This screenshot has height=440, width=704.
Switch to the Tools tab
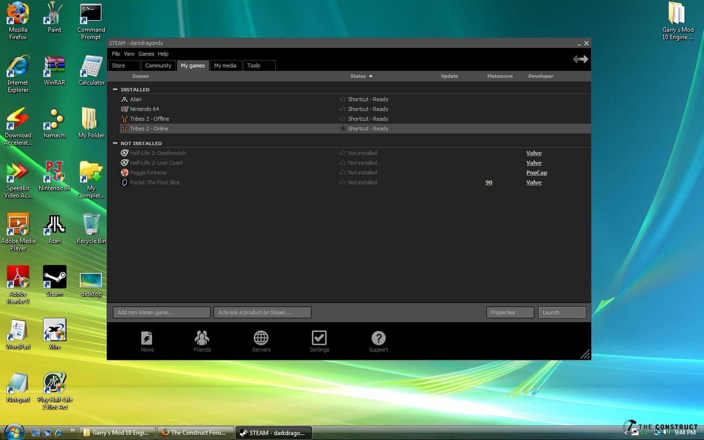click(259, 66)
